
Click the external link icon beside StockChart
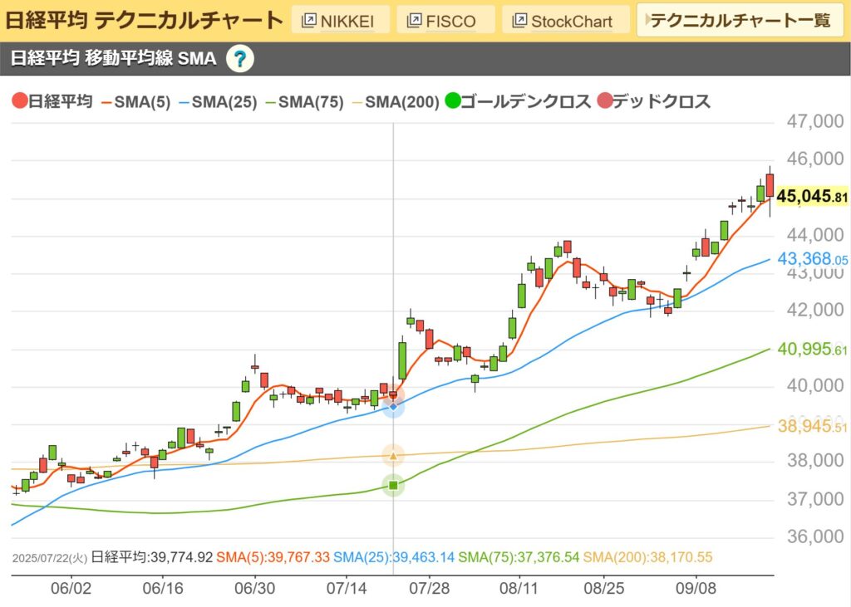click(519, 21)
